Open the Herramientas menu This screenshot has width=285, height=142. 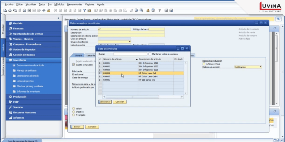[75, 4]
